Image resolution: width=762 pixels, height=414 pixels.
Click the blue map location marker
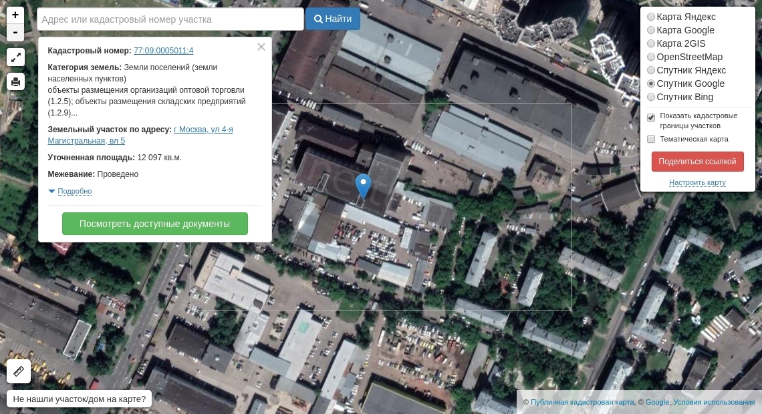click(x=363, y=186)
